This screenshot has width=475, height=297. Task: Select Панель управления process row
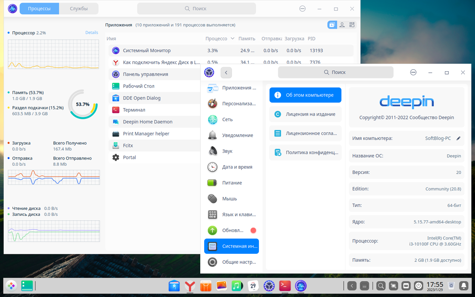pos(154,74)
